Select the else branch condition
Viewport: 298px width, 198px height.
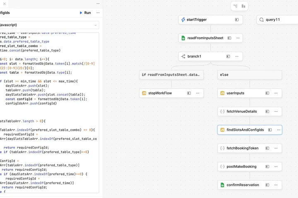pyautogui.click(x=250, y=75)
